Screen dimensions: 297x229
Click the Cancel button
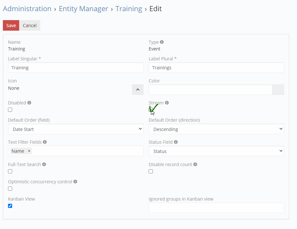coord(30,26)
